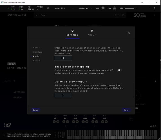Click the settings dialog scrollbar
The image size is (161, 140).
133,90
